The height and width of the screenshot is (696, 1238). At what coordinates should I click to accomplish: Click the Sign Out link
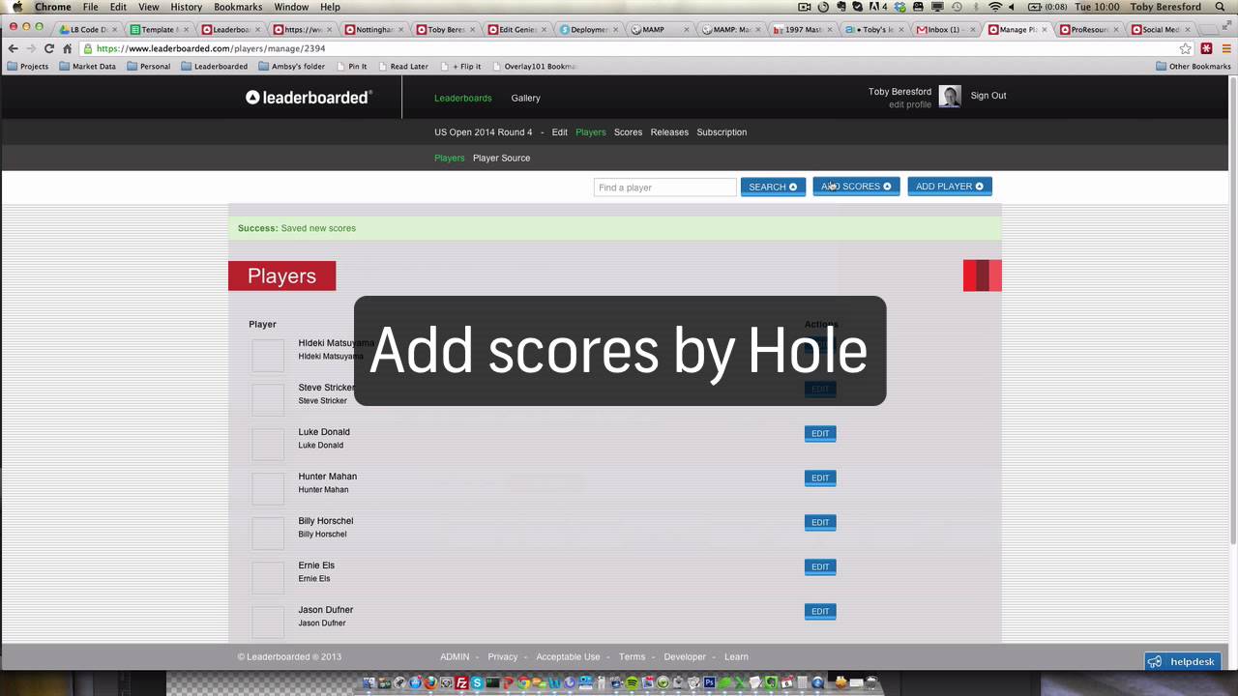click(988, 96)
